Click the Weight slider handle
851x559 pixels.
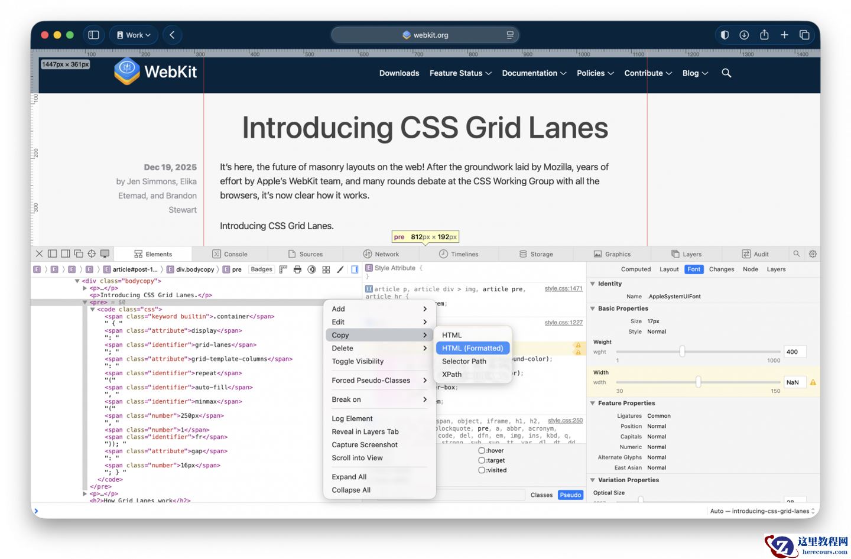(682, 352)
